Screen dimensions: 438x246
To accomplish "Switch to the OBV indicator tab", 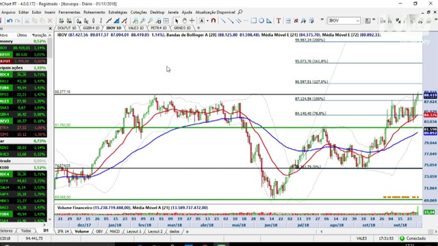I will (x=99, y=232).
